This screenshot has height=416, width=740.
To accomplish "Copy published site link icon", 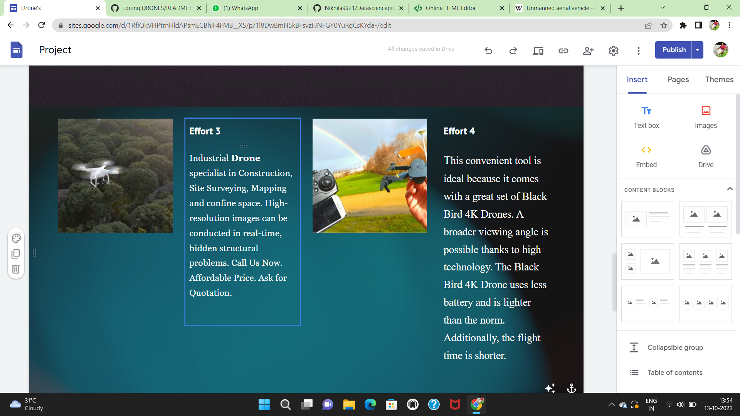I will [x=563, y=50].
